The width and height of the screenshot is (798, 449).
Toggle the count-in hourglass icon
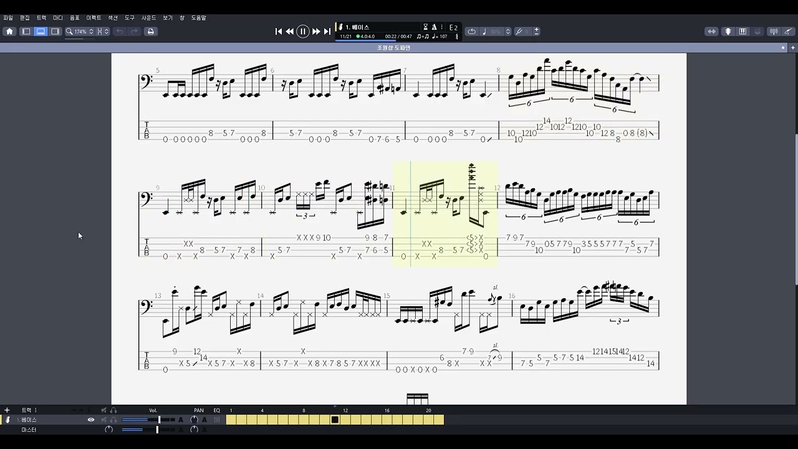click(426, 27)
